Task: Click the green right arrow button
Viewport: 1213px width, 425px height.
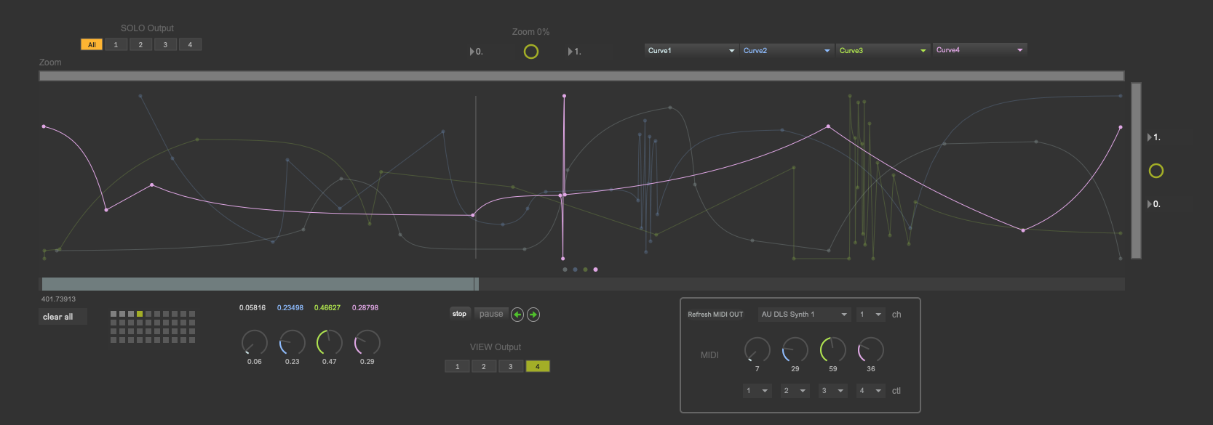Action: (x=533, y=315)
